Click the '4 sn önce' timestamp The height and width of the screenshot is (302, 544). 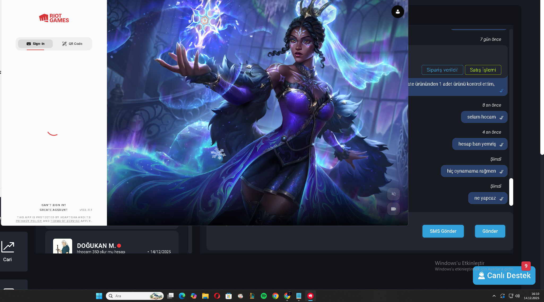point(492,132)
